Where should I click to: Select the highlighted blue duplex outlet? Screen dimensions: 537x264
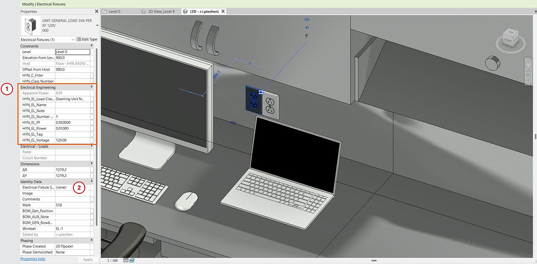coord(254,99)
